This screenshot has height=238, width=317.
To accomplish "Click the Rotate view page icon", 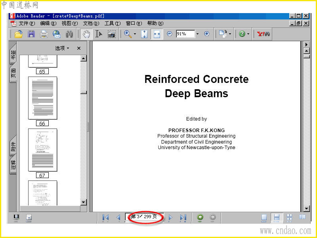I will [223, 34].
